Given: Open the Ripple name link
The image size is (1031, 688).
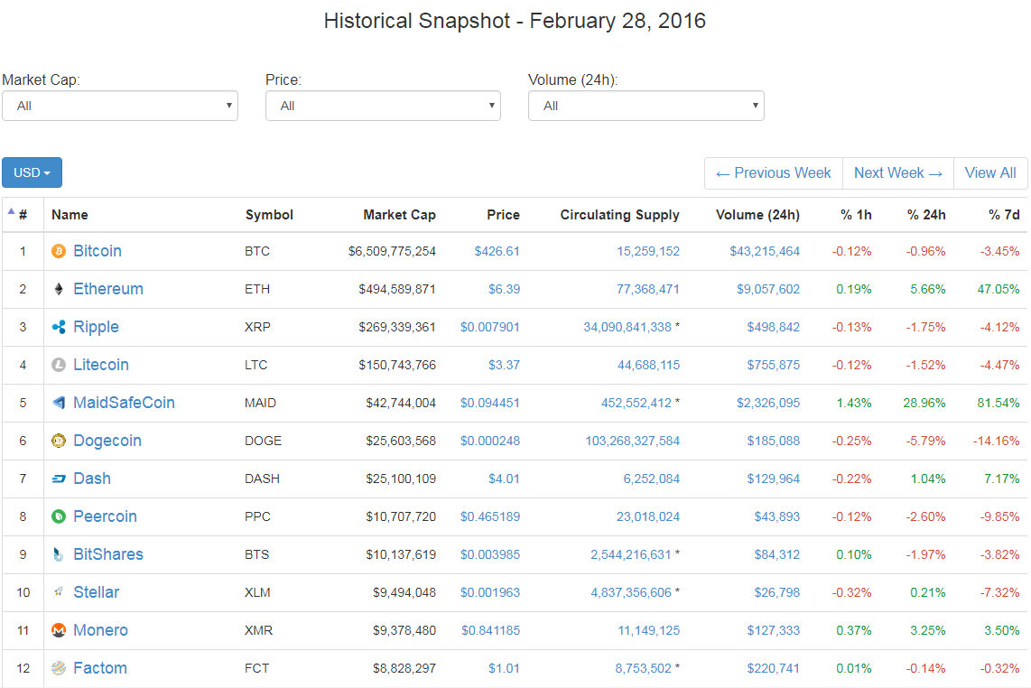Looking at the screenshot, I should 96,327.
